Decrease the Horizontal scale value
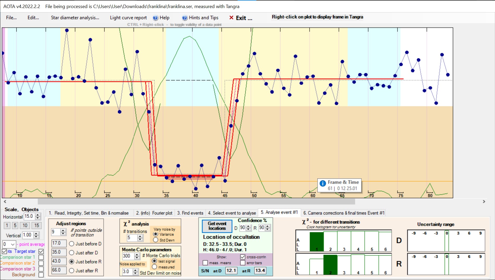This screenshot has width=495, height=280. click(x=38, y=218)
